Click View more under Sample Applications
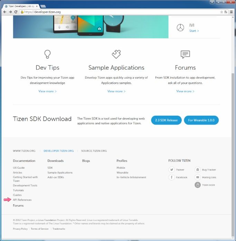 tap(116, 91)
